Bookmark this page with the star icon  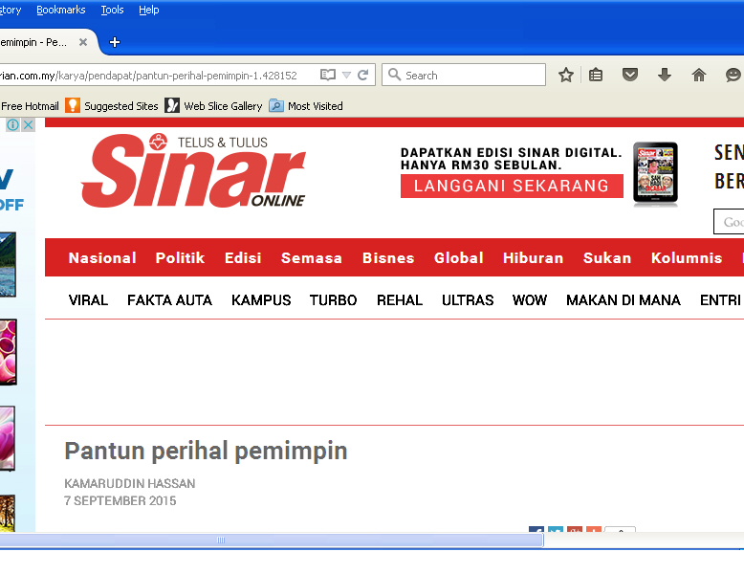pos(565,75)
